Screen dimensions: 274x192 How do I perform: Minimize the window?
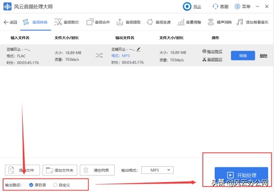[x=257, y=6]
